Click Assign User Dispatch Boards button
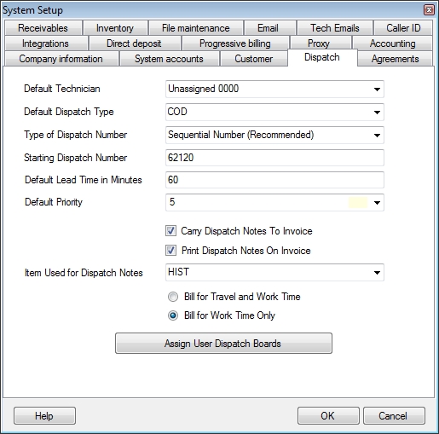 pyautogui.click(x=223, y=344)
